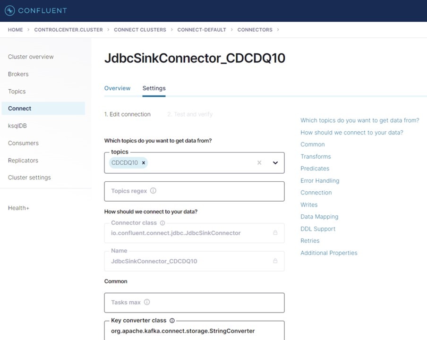This screenshot has height=340, width=427.
Task: Click the Tasks max info icon
Action: pyautogui.click(x=146, y=302)
